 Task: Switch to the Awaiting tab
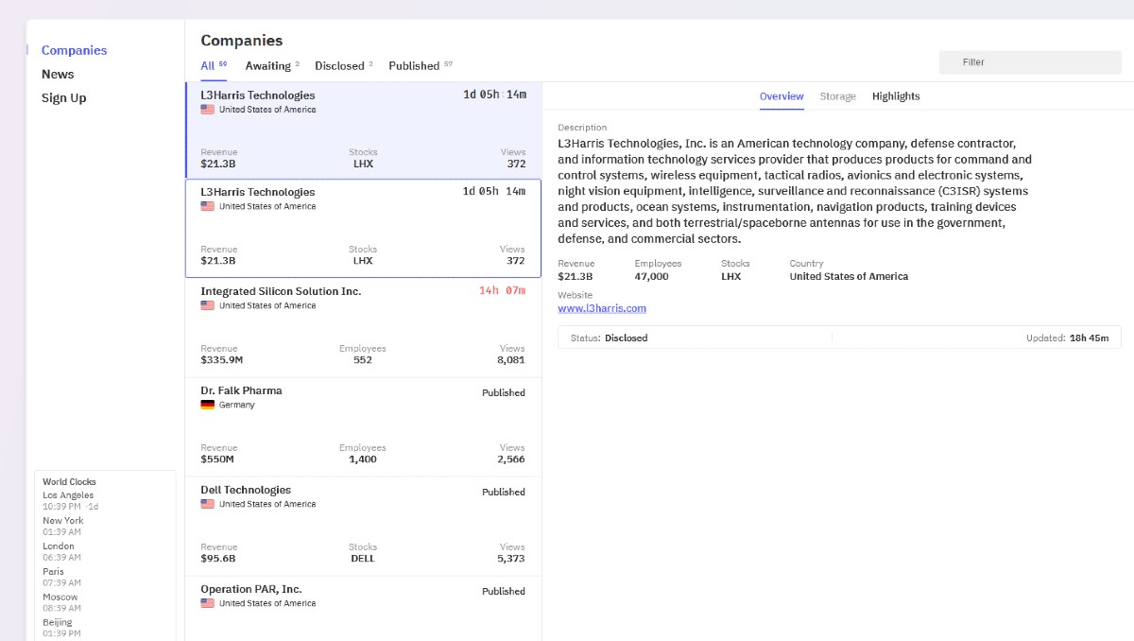click(272, 66)
